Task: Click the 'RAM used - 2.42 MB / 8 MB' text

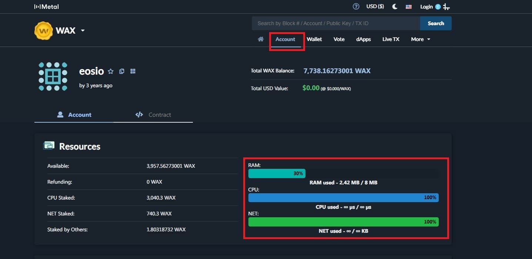Action: (344, 183)
